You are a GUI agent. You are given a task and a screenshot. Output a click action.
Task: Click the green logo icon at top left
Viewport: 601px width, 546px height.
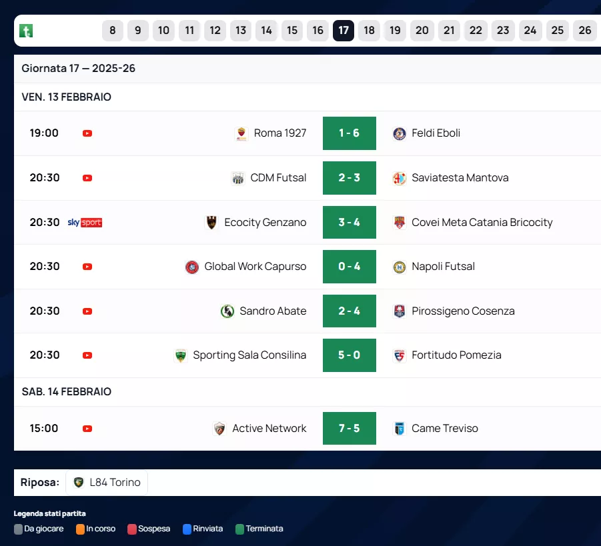[x=26, y=31]
